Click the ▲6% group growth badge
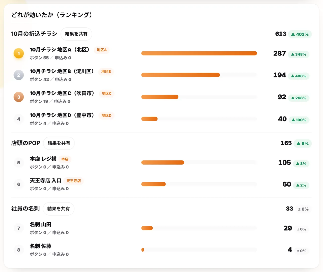Screen dimensions: 323x272 tap(303, 143)
